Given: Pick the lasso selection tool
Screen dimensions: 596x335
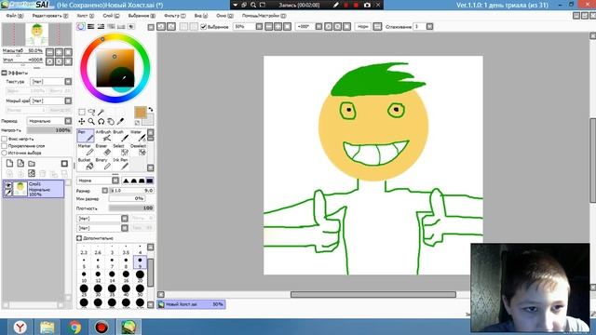Looking at the screenshot, I should 91,112.
